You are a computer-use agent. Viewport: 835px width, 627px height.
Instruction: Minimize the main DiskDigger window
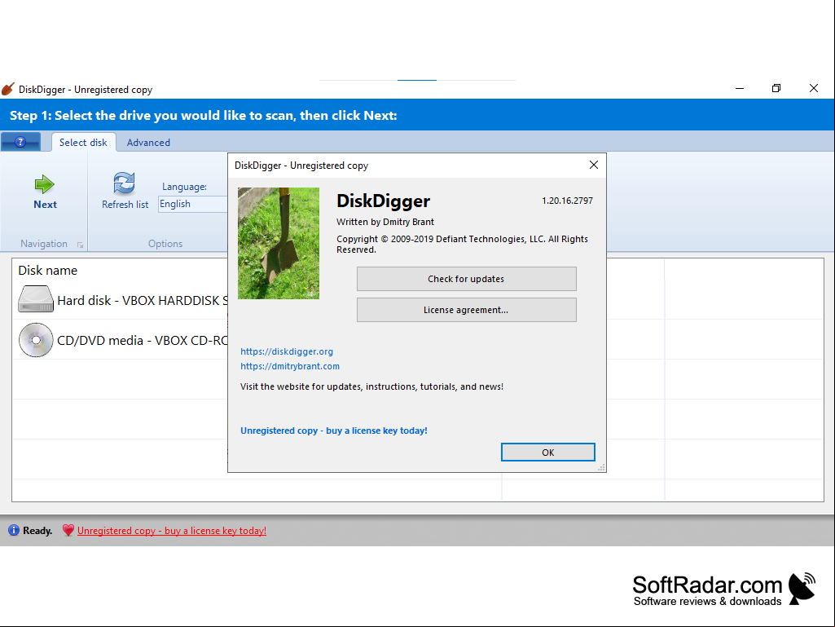(740, 89)
